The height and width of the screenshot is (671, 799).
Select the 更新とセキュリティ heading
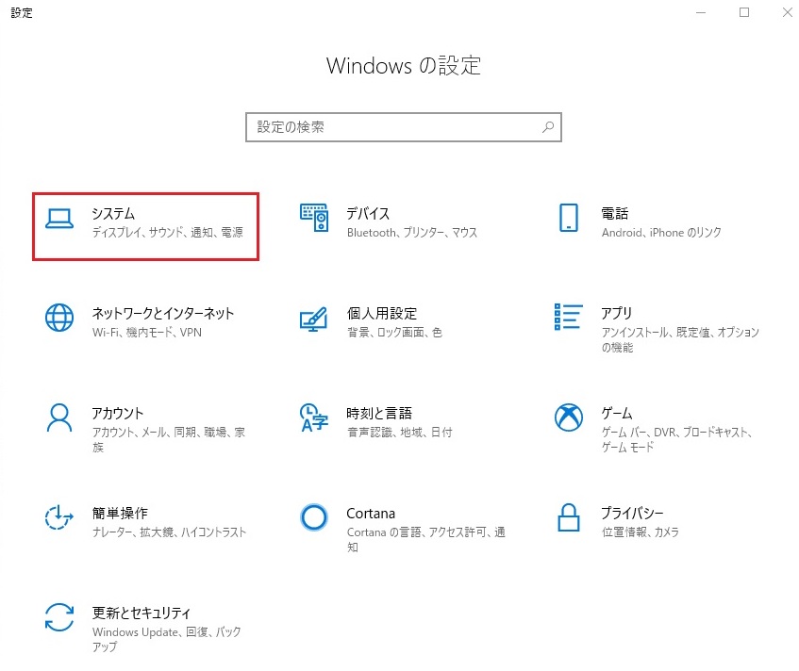141,613
